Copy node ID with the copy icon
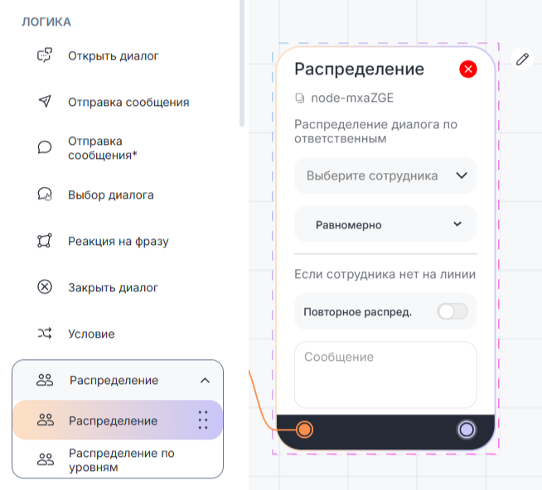The height and width of the screenshot is (490, 542). coord(300,98)
